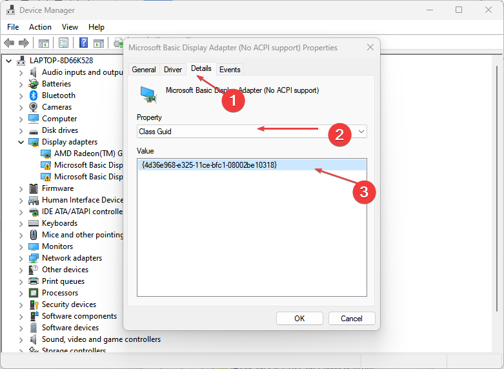This screenshot has width=504, height=369.
Task: Click the Cameras webcam icon
Action: click(34, 107)
